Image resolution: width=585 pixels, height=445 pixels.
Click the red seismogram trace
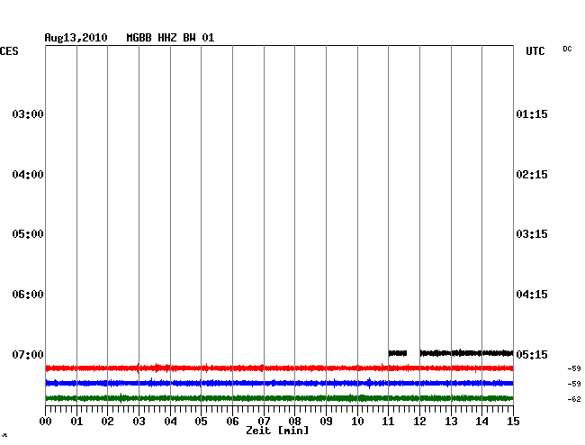[x=279, y=368]
